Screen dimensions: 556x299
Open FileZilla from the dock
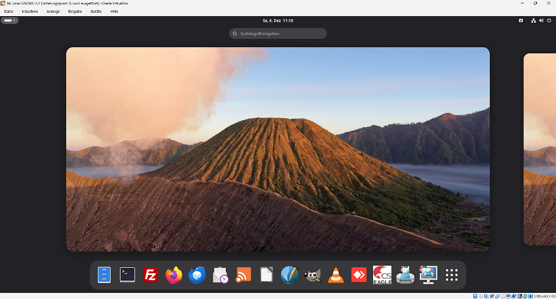click(151, 275)
